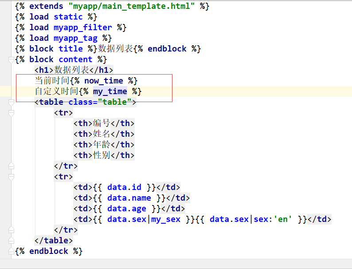Viewport: 352px width, 269px height.
Task: Click 'data.name' variable
Action: pos(129,198)
